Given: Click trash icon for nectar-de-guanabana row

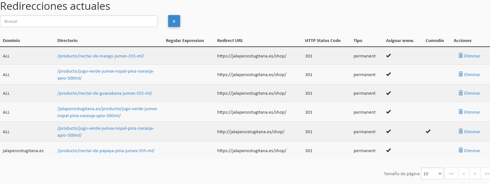Looking at the screenshot, I should tap(461, 93).
